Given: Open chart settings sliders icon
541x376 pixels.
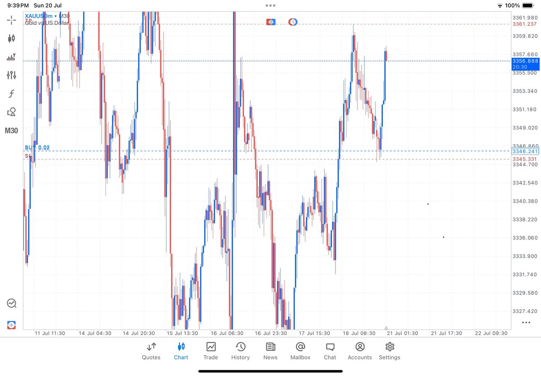Looking at the screenshot, I should pos(12,75).
